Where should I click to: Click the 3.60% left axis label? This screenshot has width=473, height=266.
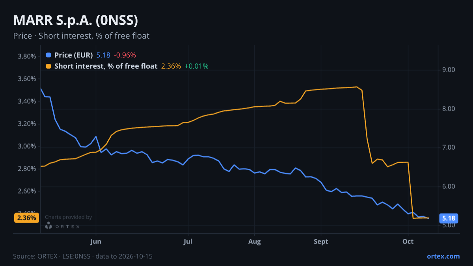pyautogui.click(x=27, y=79)
